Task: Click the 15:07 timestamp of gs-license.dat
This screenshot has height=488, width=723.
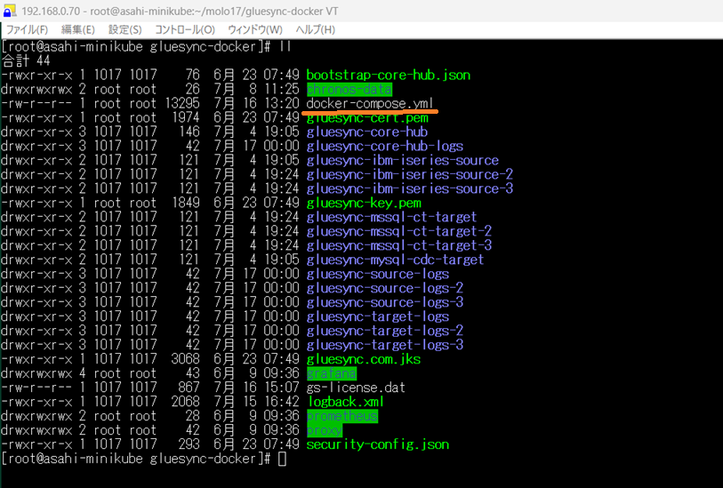Action: coord(281,388)
